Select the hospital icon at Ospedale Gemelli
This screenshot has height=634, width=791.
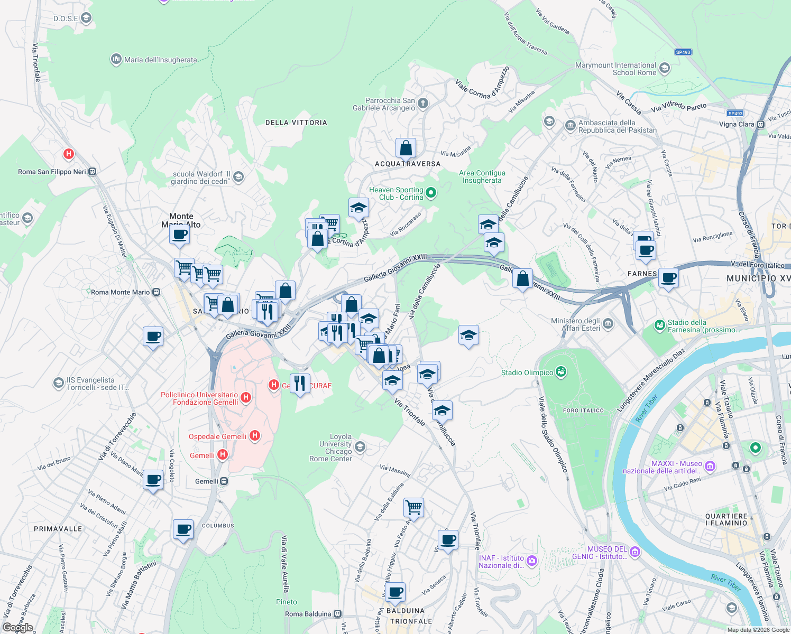pyautogui.click(x=255, y=435)
